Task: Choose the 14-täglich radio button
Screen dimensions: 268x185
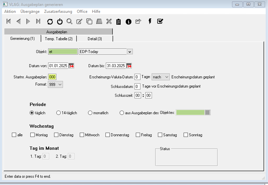Action: click(x=59, y=113)
